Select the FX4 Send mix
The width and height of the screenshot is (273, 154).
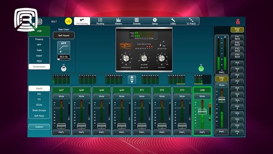click(x=237, y=56)
